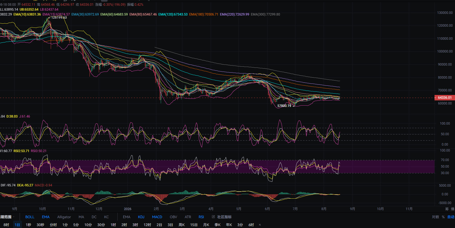Switch price axis to % mode
The height and width of the screenshot is (228, 455).
(x=443, y=217)
